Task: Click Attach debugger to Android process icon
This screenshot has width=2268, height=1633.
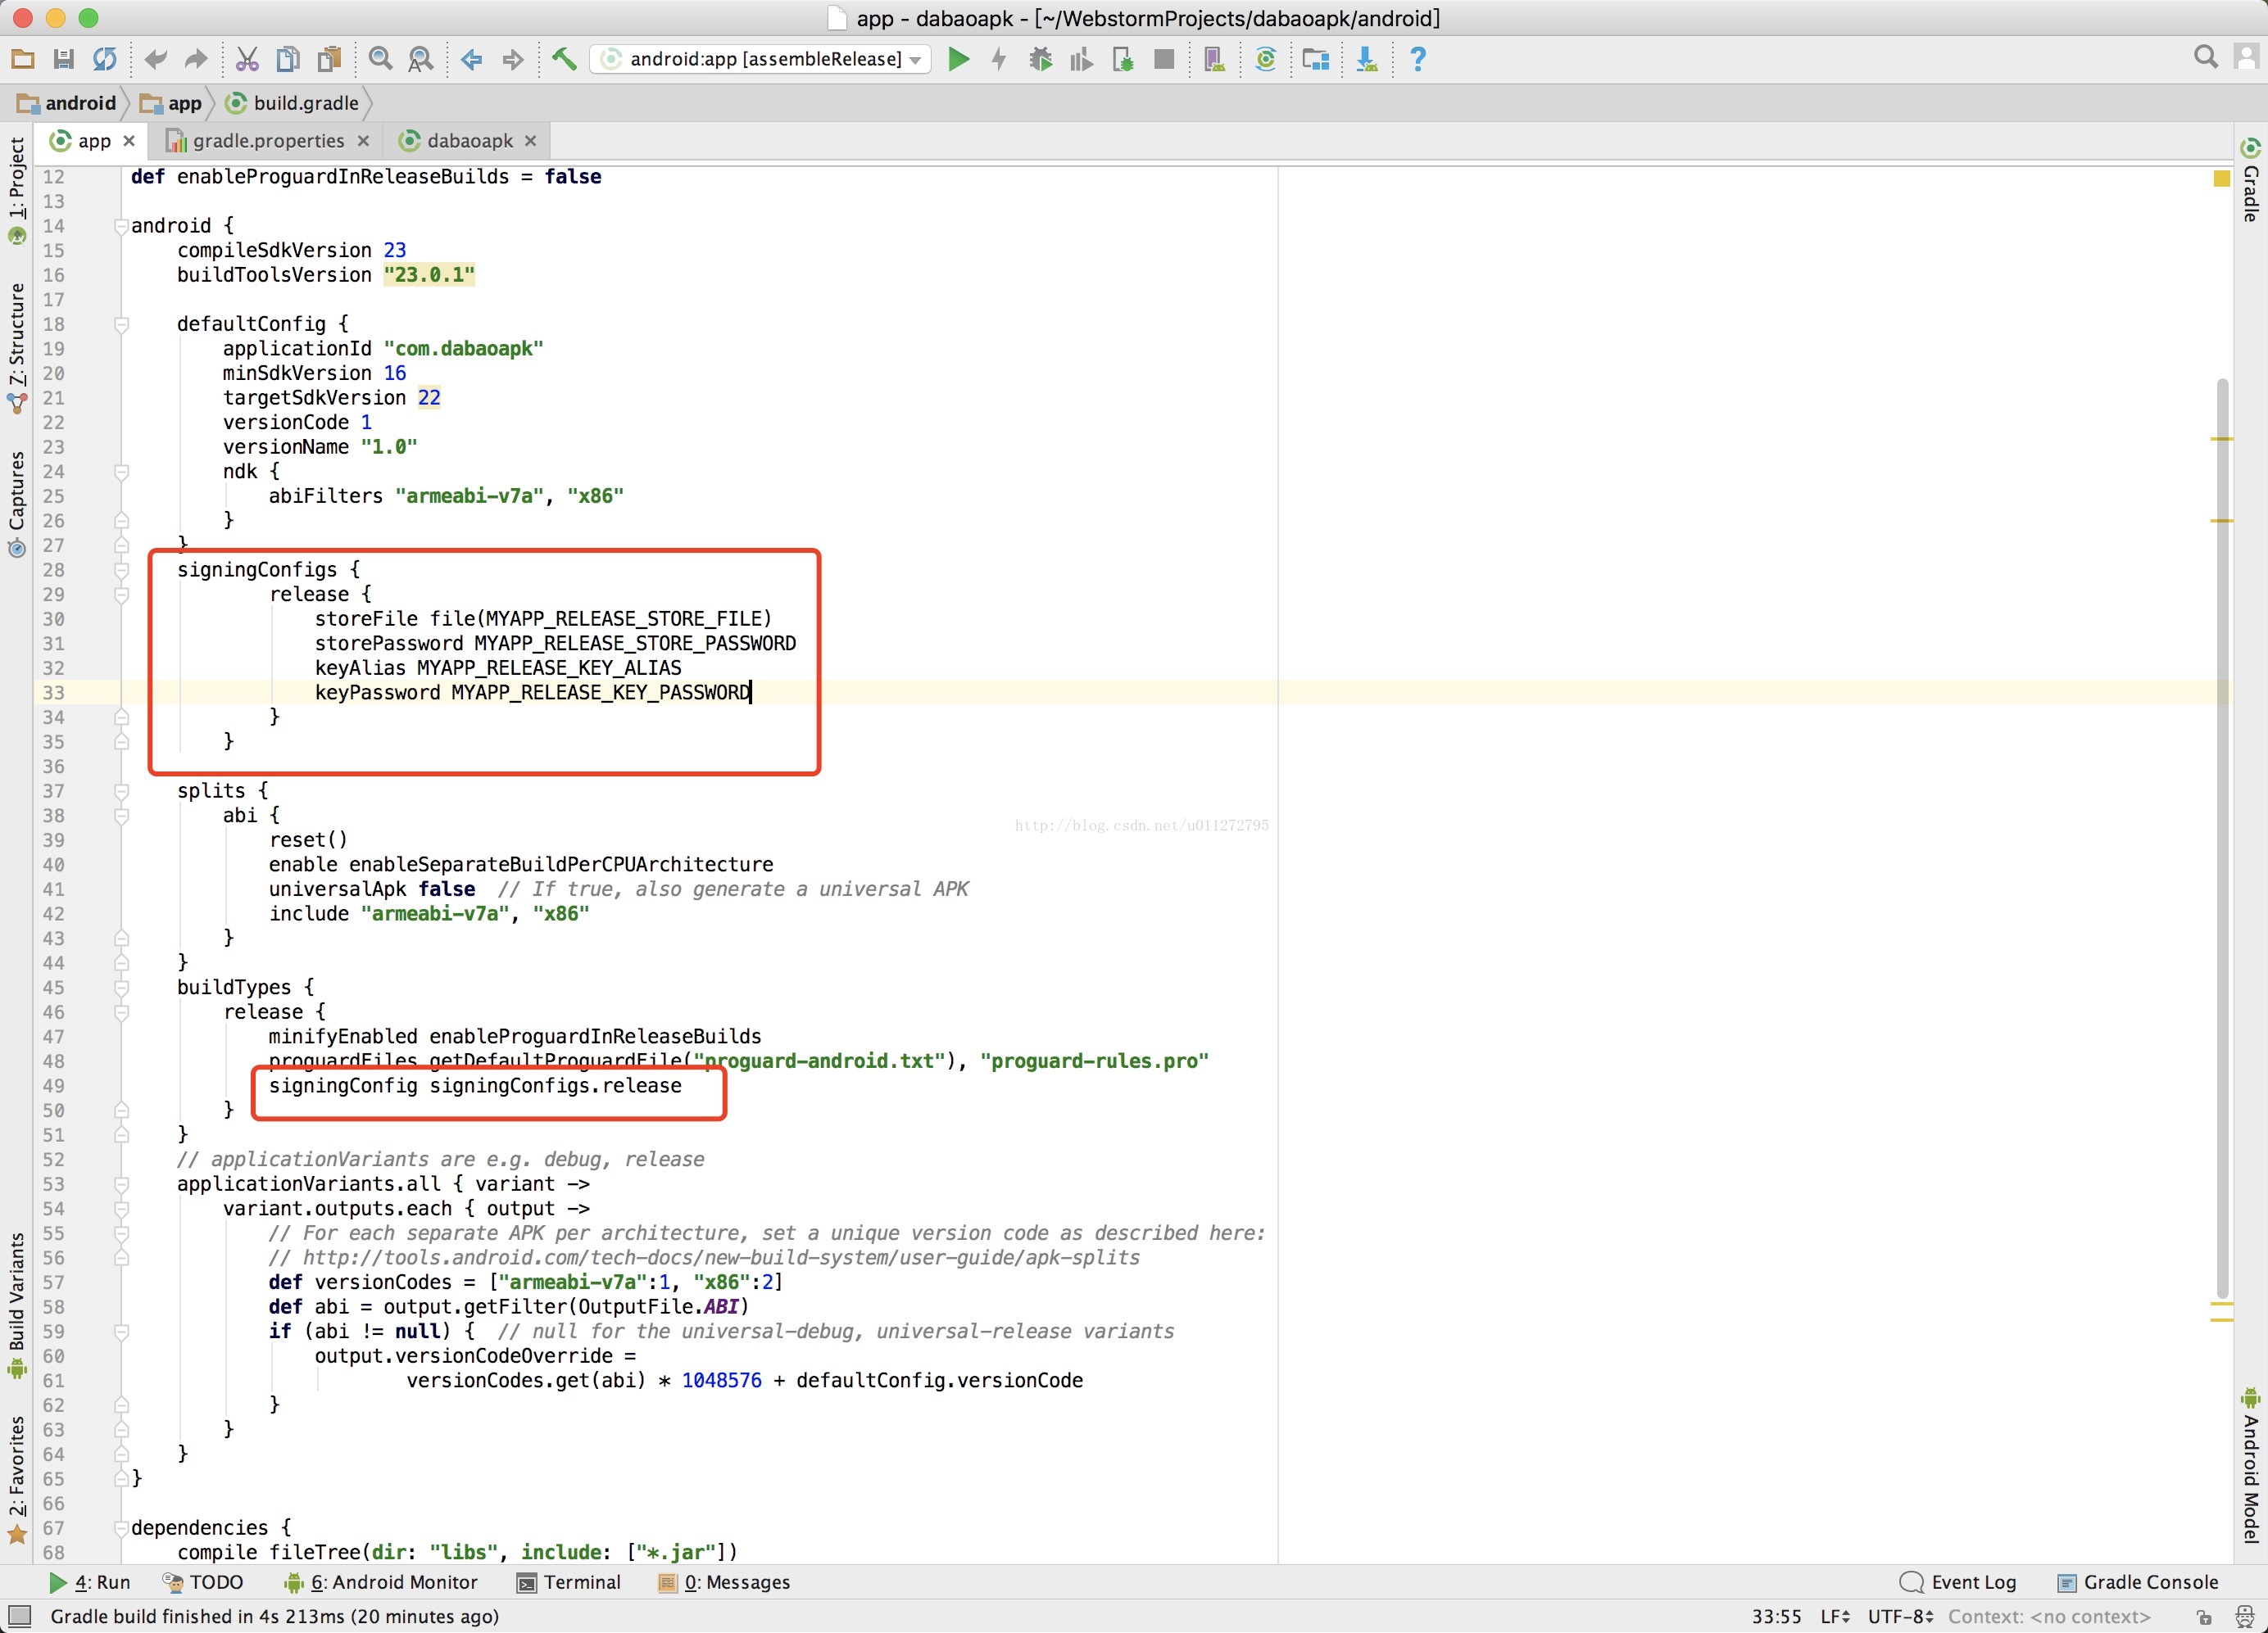Action: 1122,59
